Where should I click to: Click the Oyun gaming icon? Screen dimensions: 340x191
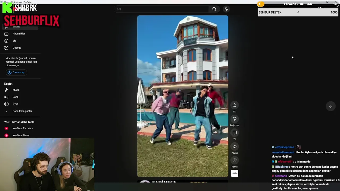click(6, 104)
